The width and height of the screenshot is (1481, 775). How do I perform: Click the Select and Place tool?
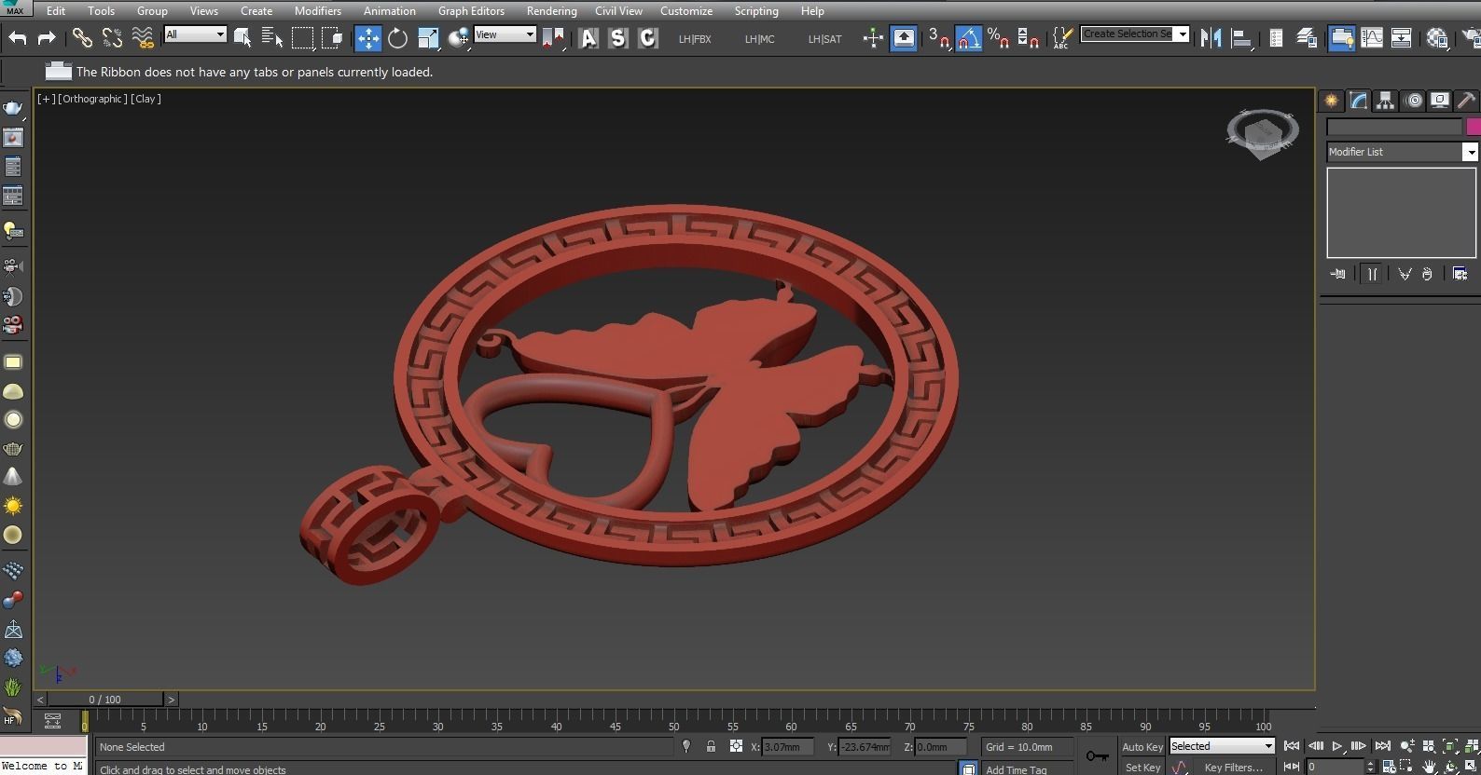point(458,38)
